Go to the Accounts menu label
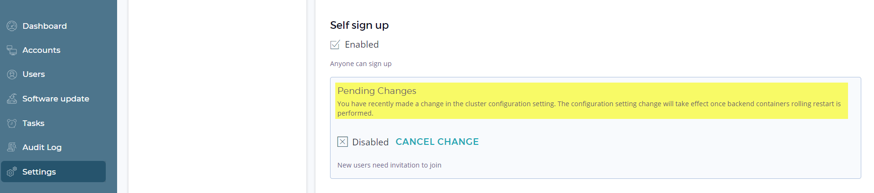Viewport: 874px width, 193px height. [x=41, y=50]
